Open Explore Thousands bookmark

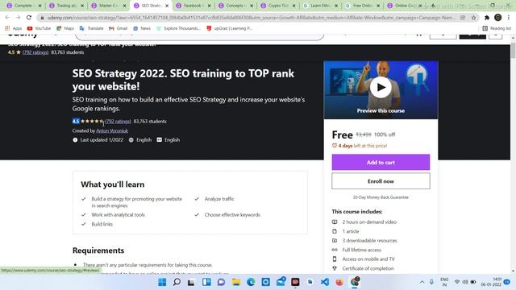[179, 28]
